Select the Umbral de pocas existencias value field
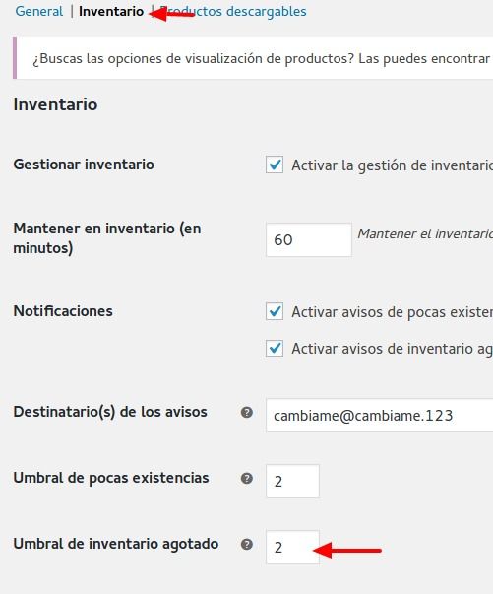The height and width of the screenshot is (594, 493). pos(292,481)
